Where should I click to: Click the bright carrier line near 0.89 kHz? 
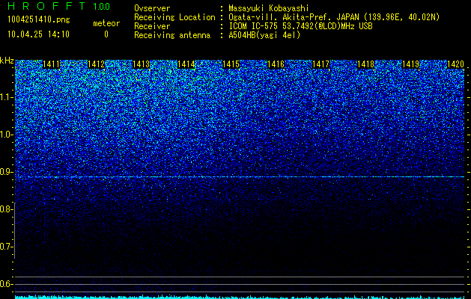point(240,177)
